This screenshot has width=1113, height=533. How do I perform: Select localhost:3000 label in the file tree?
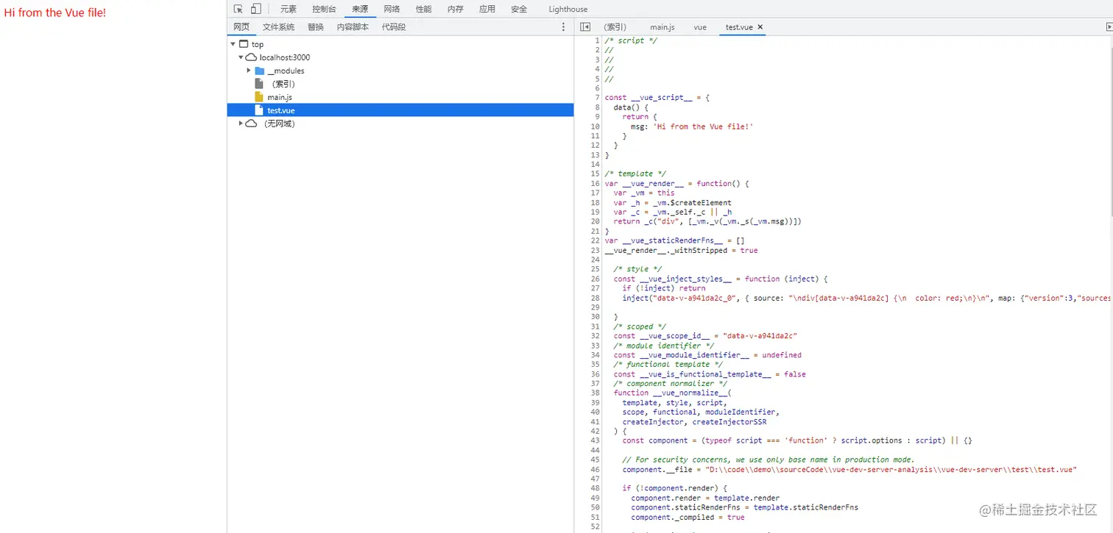point(285,57)
